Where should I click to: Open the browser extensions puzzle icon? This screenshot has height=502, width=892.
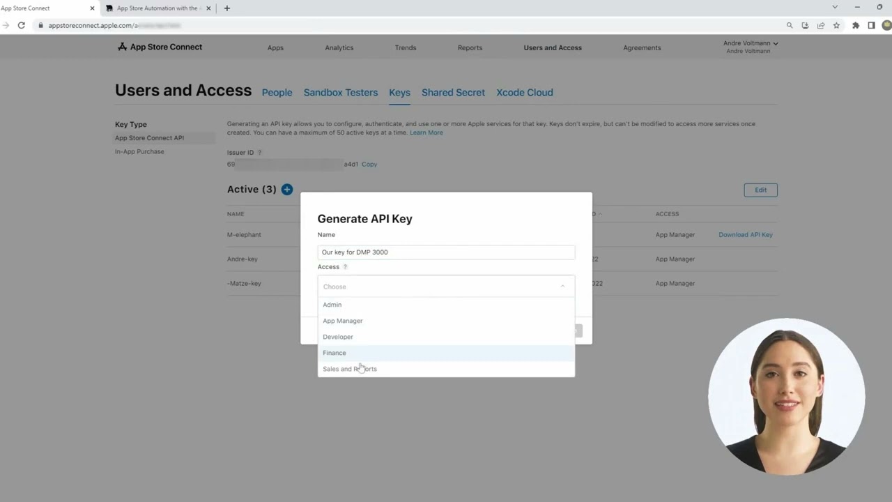point(856,25)
